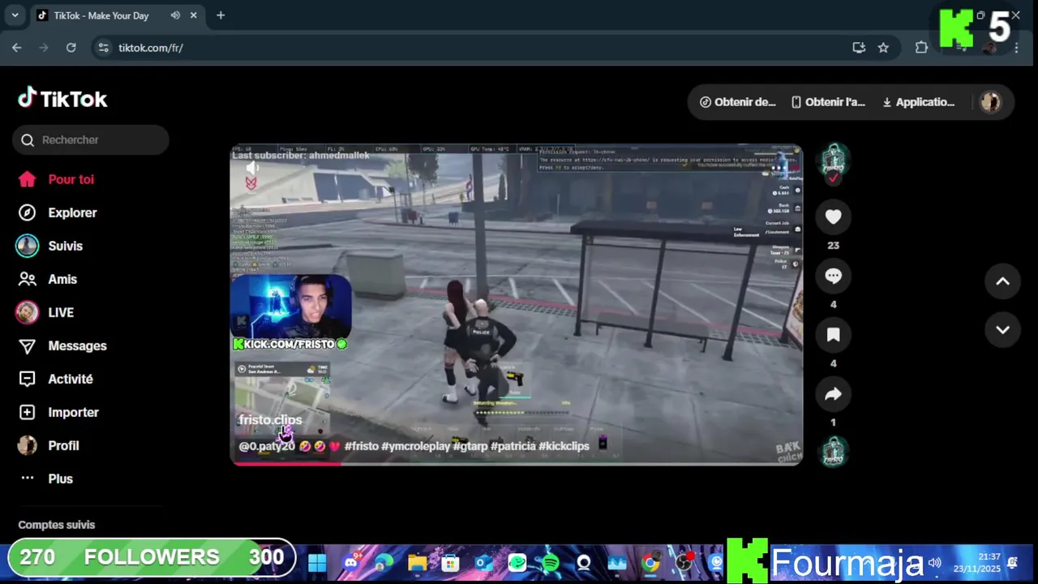Image resolution: width=1038 pixels, height=584 pixels.
Task: Open the Explorer page
Action: (58, 213)
